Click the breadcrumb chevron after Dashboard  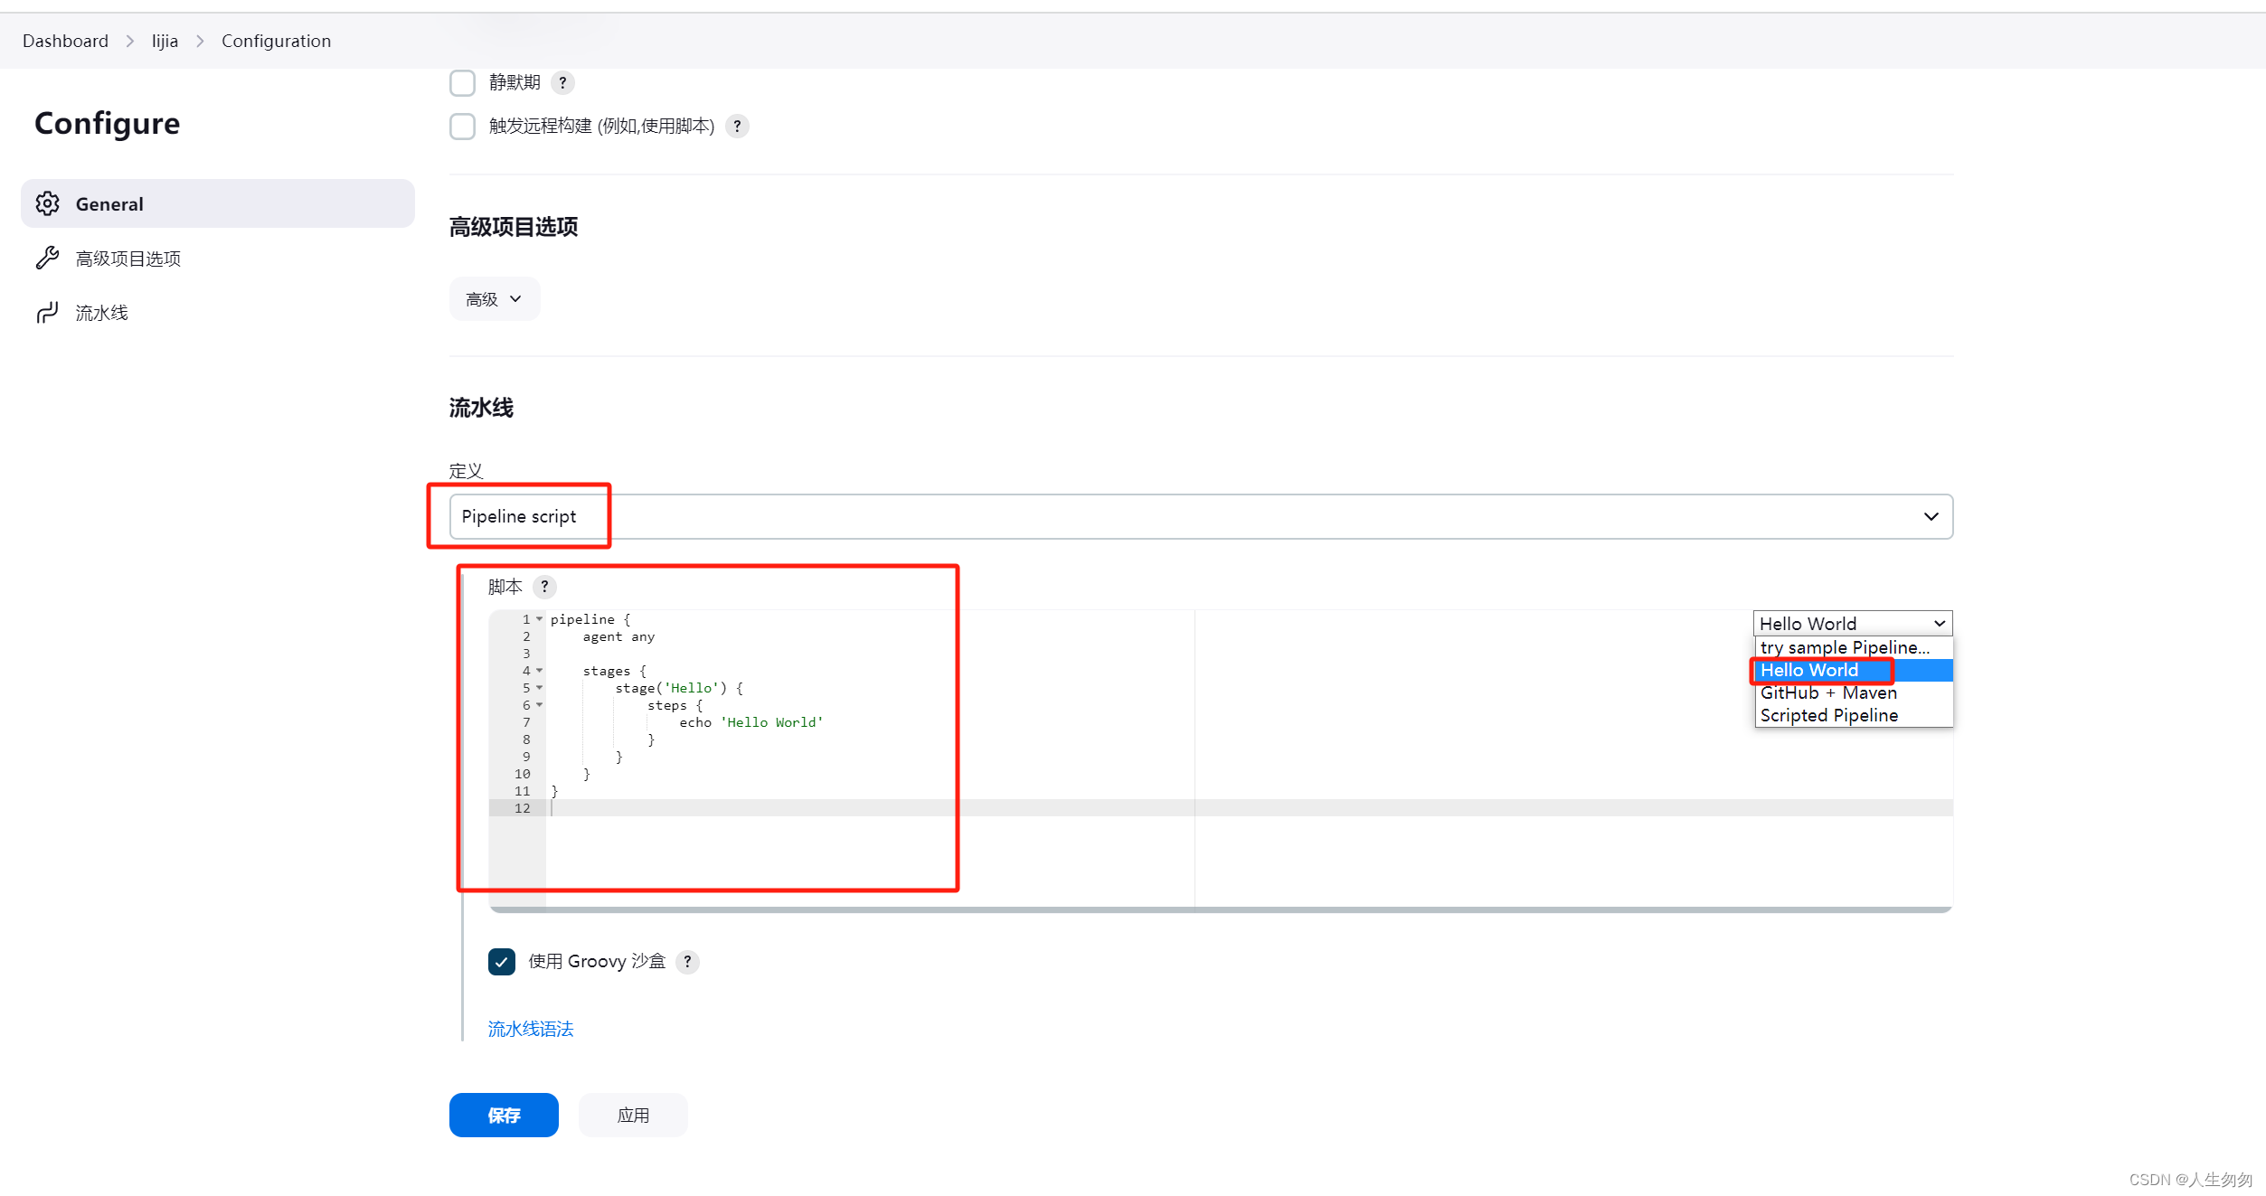130,42
